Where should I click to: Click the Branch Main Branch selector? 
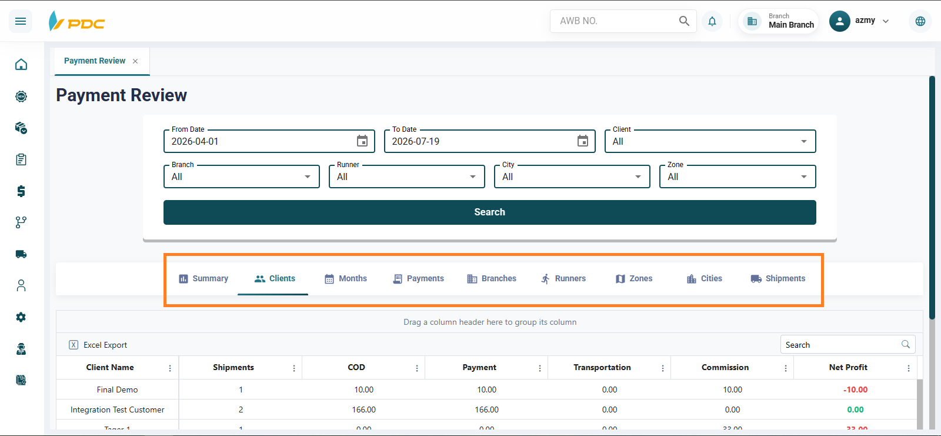click(x=778, y=21)
